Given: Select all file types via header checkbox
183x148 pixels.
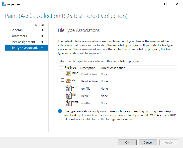Looking at the screenshot, I should pyautogui.click(x=61, y=68).
